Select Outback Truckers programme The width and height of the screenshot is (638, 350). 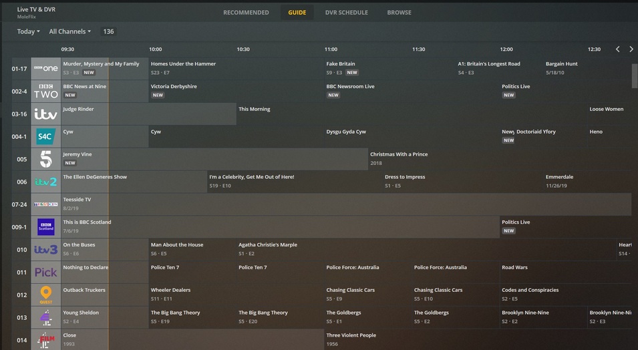tap(105, 295)
